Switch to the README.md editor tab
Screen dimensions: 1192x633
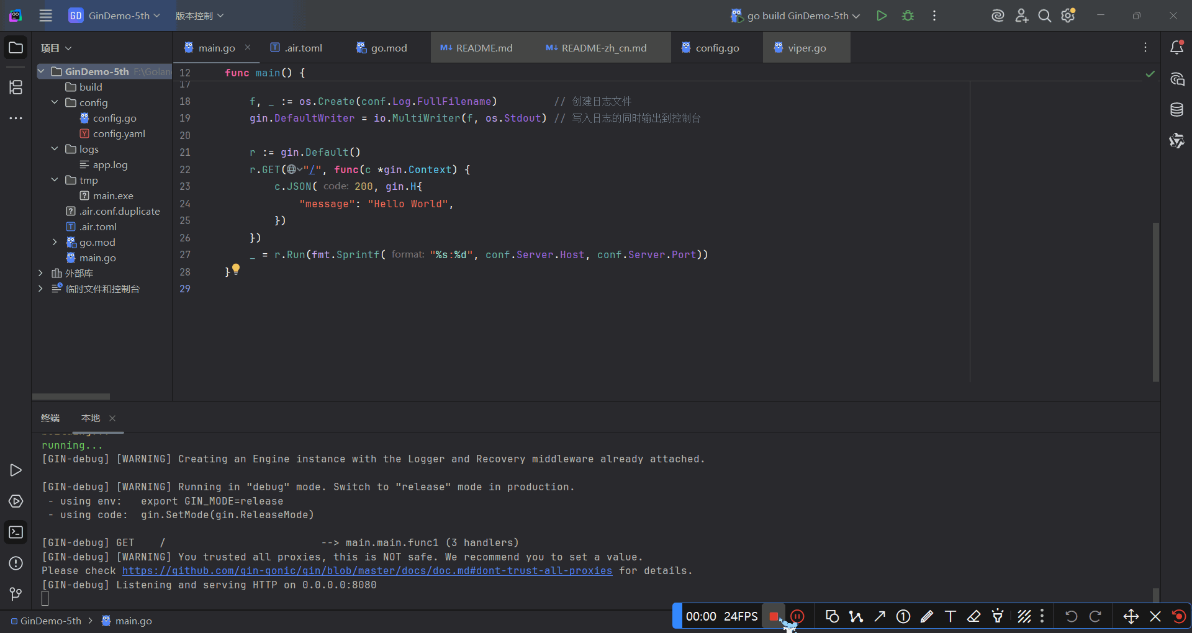point(484,48)
